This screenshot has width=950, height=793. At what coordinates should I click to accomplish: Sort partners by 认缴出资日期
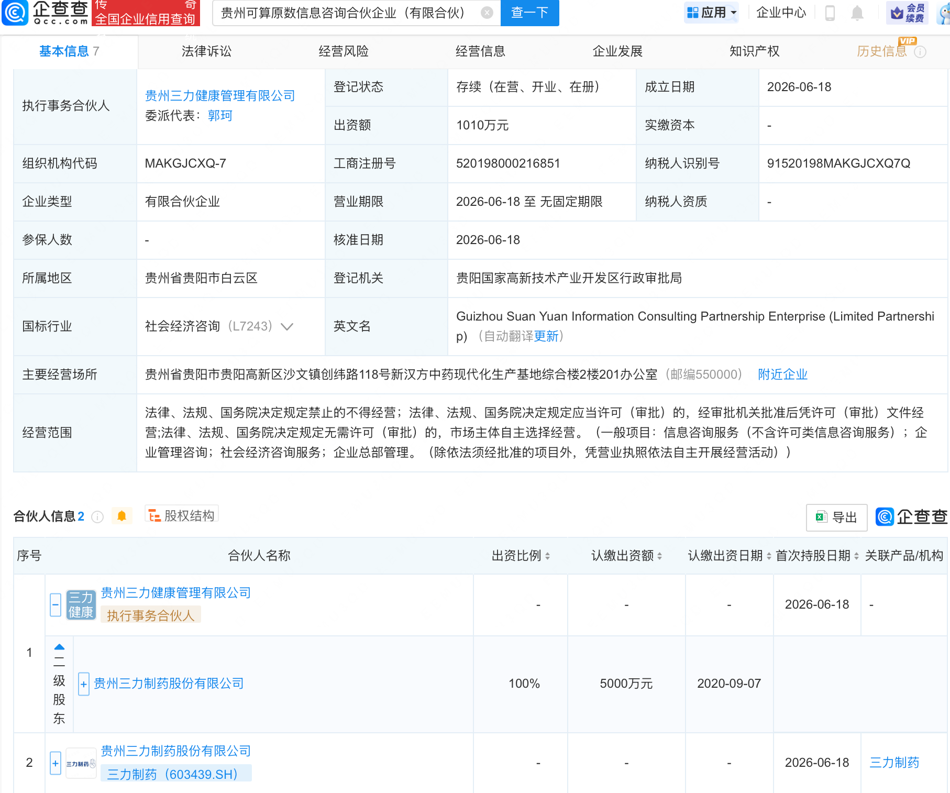[x=769, y=556]
